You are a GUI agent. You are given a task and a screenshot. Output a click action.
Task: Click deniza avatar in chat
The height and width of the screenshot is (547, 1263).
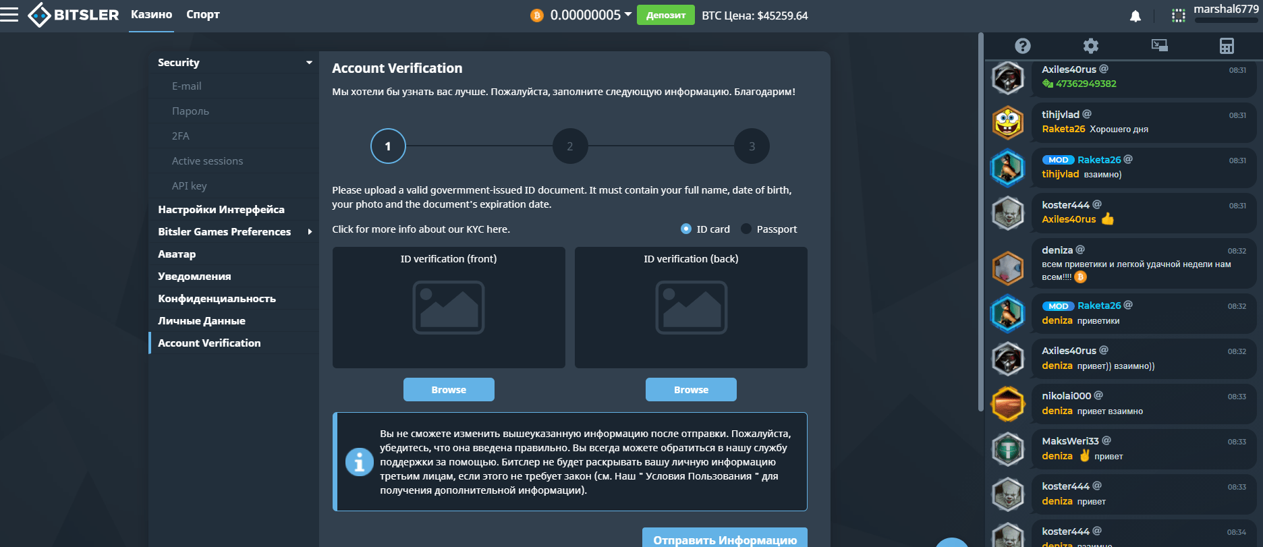(x=1008, y=268)
